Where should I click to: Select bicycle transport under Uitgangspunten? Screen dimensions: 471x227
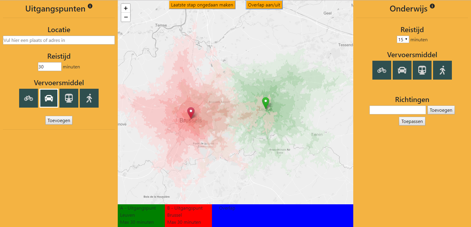click(29, 98)
